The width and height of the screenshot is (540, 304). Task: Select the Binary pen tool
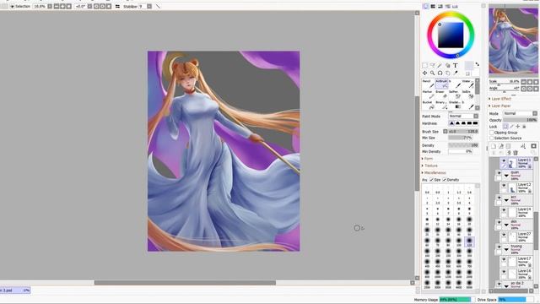(x=441, y=105)
